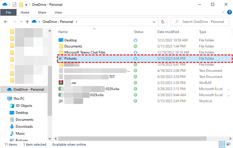The width and height of the screenshot is (233, 148).
Task: Select Music in the navigation pane
Action: (x=20, y=134)
